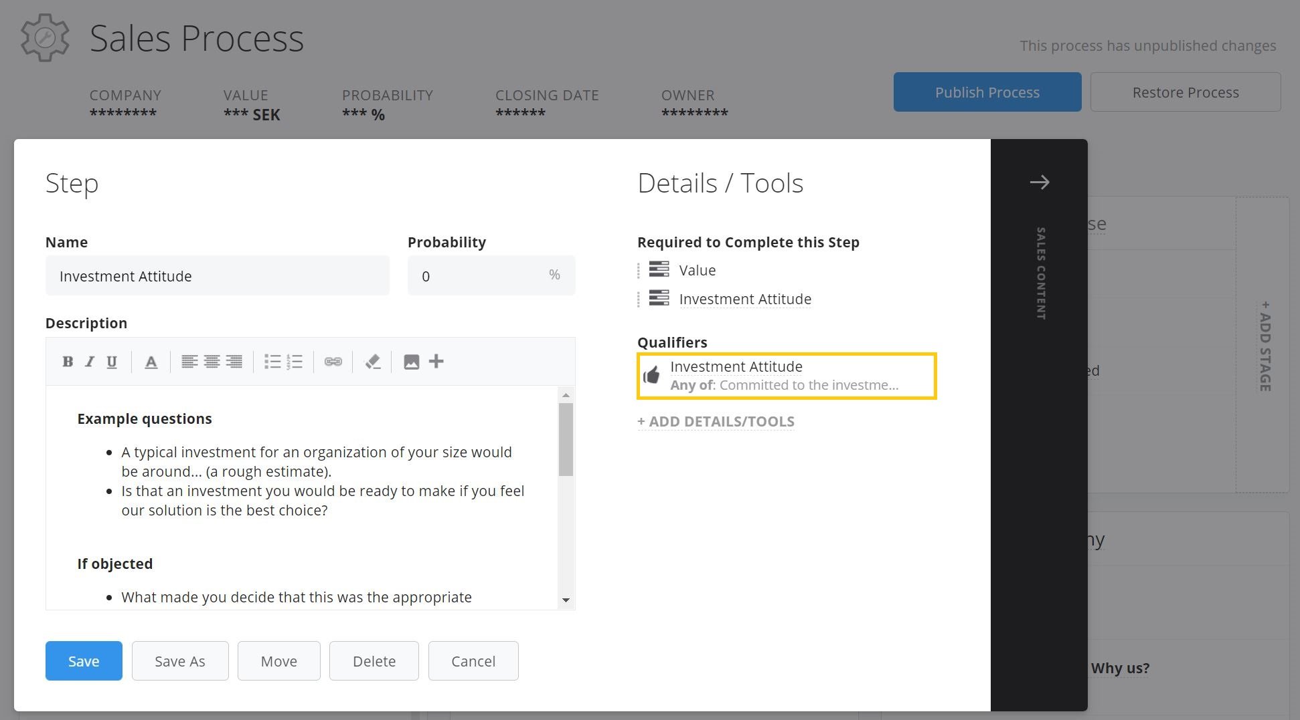The image size is (1300, 720).
Task: Toggle underline formatting in description editor
Action: point(112,362)
